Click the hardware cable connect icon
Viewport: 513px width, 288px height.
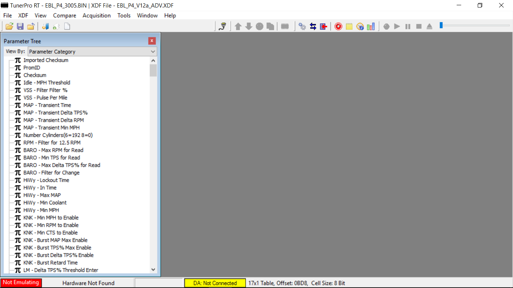coord(222,26)
